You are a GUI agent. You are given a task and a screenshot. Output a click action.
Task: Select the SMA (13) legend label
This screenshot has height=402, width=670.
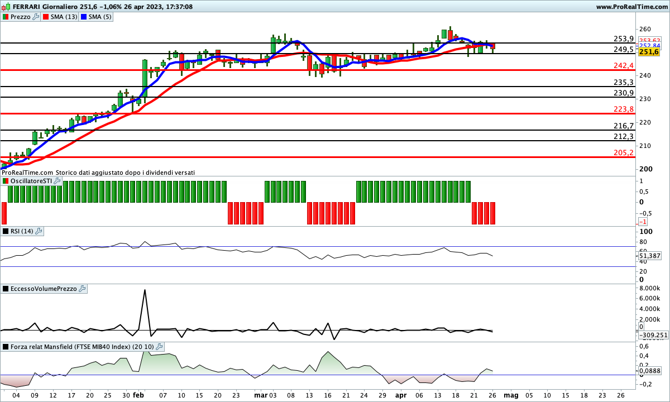point(64,17)
